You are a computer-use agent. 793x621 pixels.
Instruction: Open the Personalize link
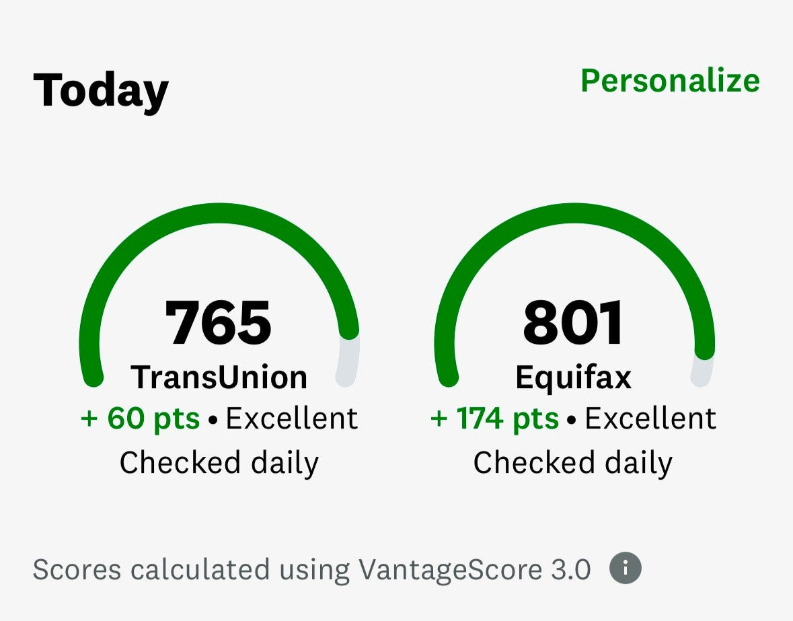click(x=670, y=81)
